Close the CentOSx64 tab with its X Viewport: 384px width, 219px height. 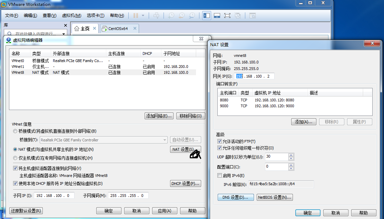[135, 28]
